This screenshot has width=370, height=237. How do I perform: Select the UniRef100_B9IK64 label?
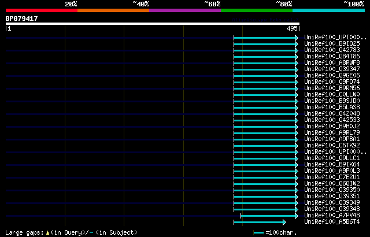pos(332,165)
